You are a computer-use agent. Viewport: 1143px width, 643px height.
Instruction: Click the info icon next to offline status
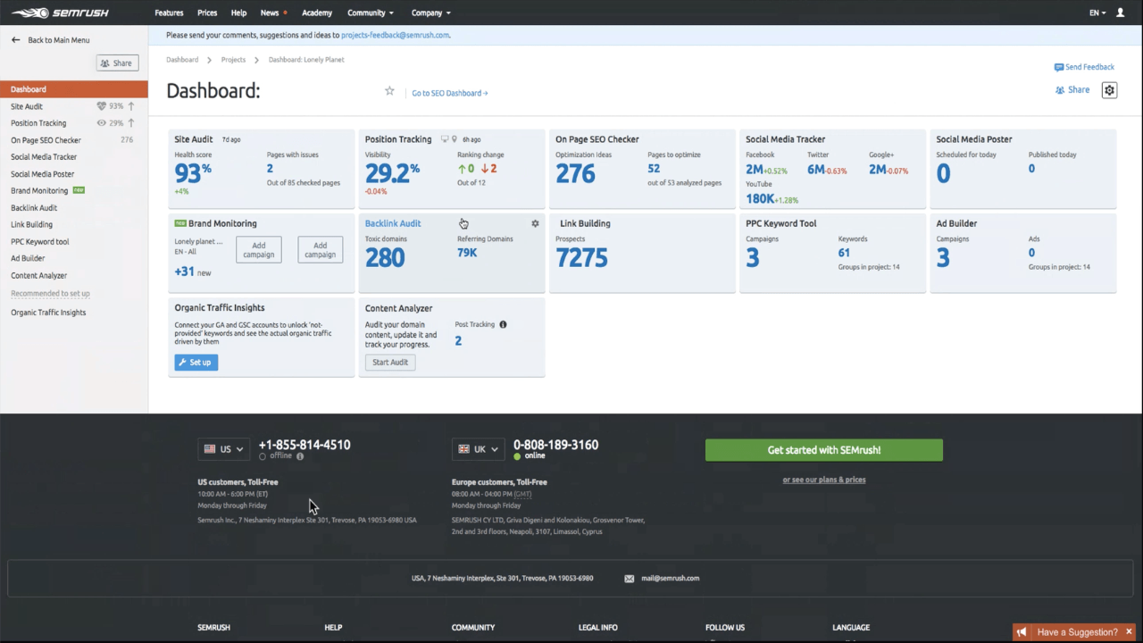tap(300, 456)
